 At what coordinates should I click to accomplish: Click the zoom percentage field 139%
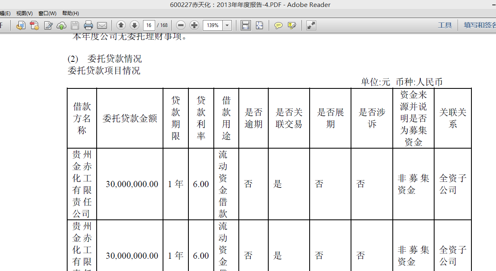(213, 25)
